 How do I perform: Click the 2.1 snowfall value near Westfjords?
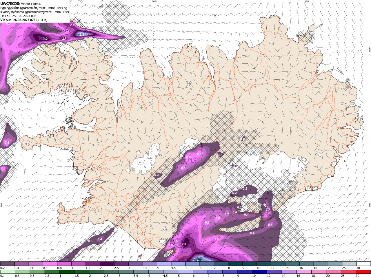[x=72, y=25]
